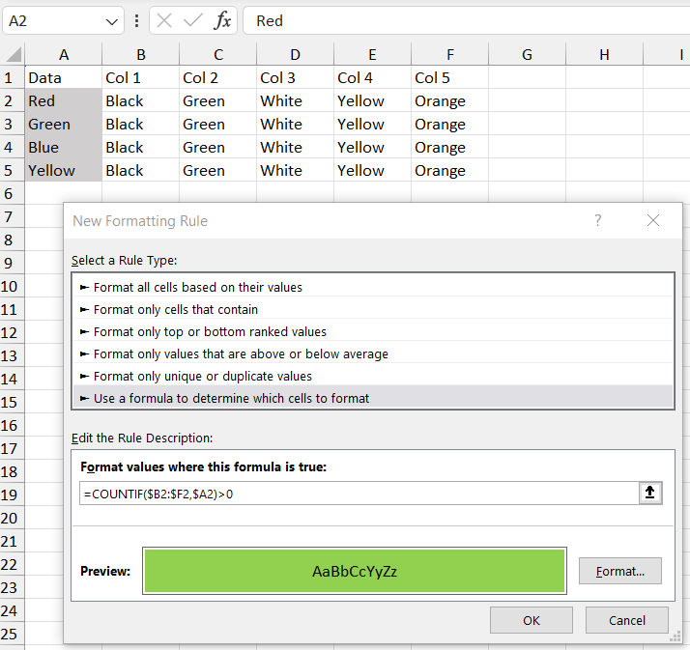Click the 'Col 2' header cell
Screen dimensions: 690x650
218,78
